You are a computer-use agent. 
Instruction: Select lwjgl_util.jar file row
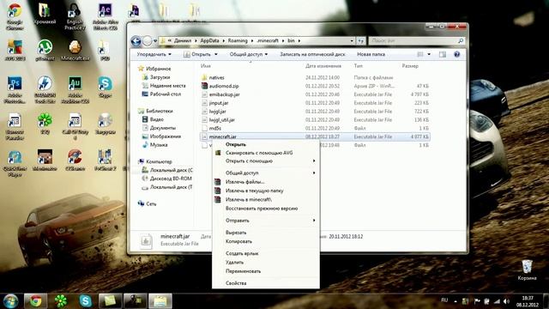pos(315,120)
